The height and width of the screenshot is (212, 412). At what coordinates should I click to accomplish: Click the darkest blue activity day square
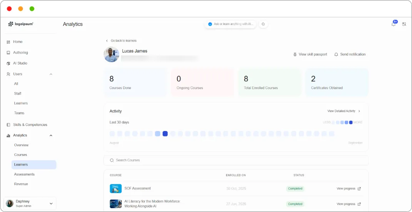pyautogui.click(x=165, y=134)
